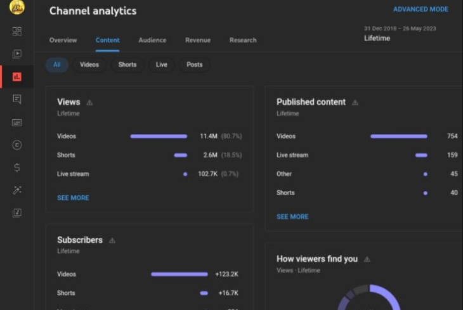
Task: Open the channel avatar in sidebar
Action: tap(17, 7)
